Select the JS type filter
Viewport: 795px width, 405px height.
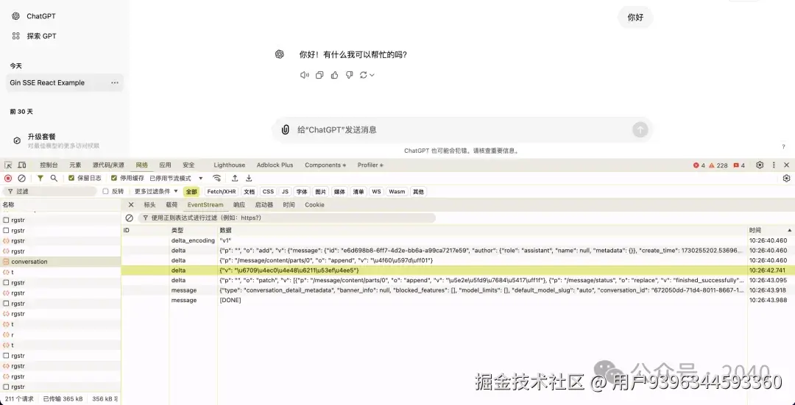coord(286,191)
